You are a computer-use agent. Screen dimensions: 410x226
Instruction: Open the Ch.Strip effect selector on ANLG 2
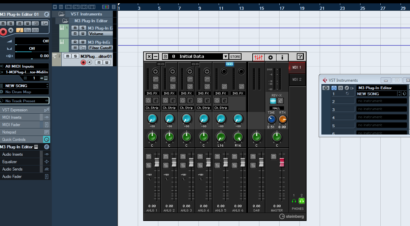(169, 108)
